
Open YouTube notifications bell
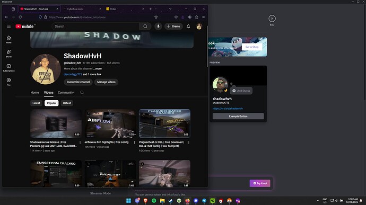188,26
